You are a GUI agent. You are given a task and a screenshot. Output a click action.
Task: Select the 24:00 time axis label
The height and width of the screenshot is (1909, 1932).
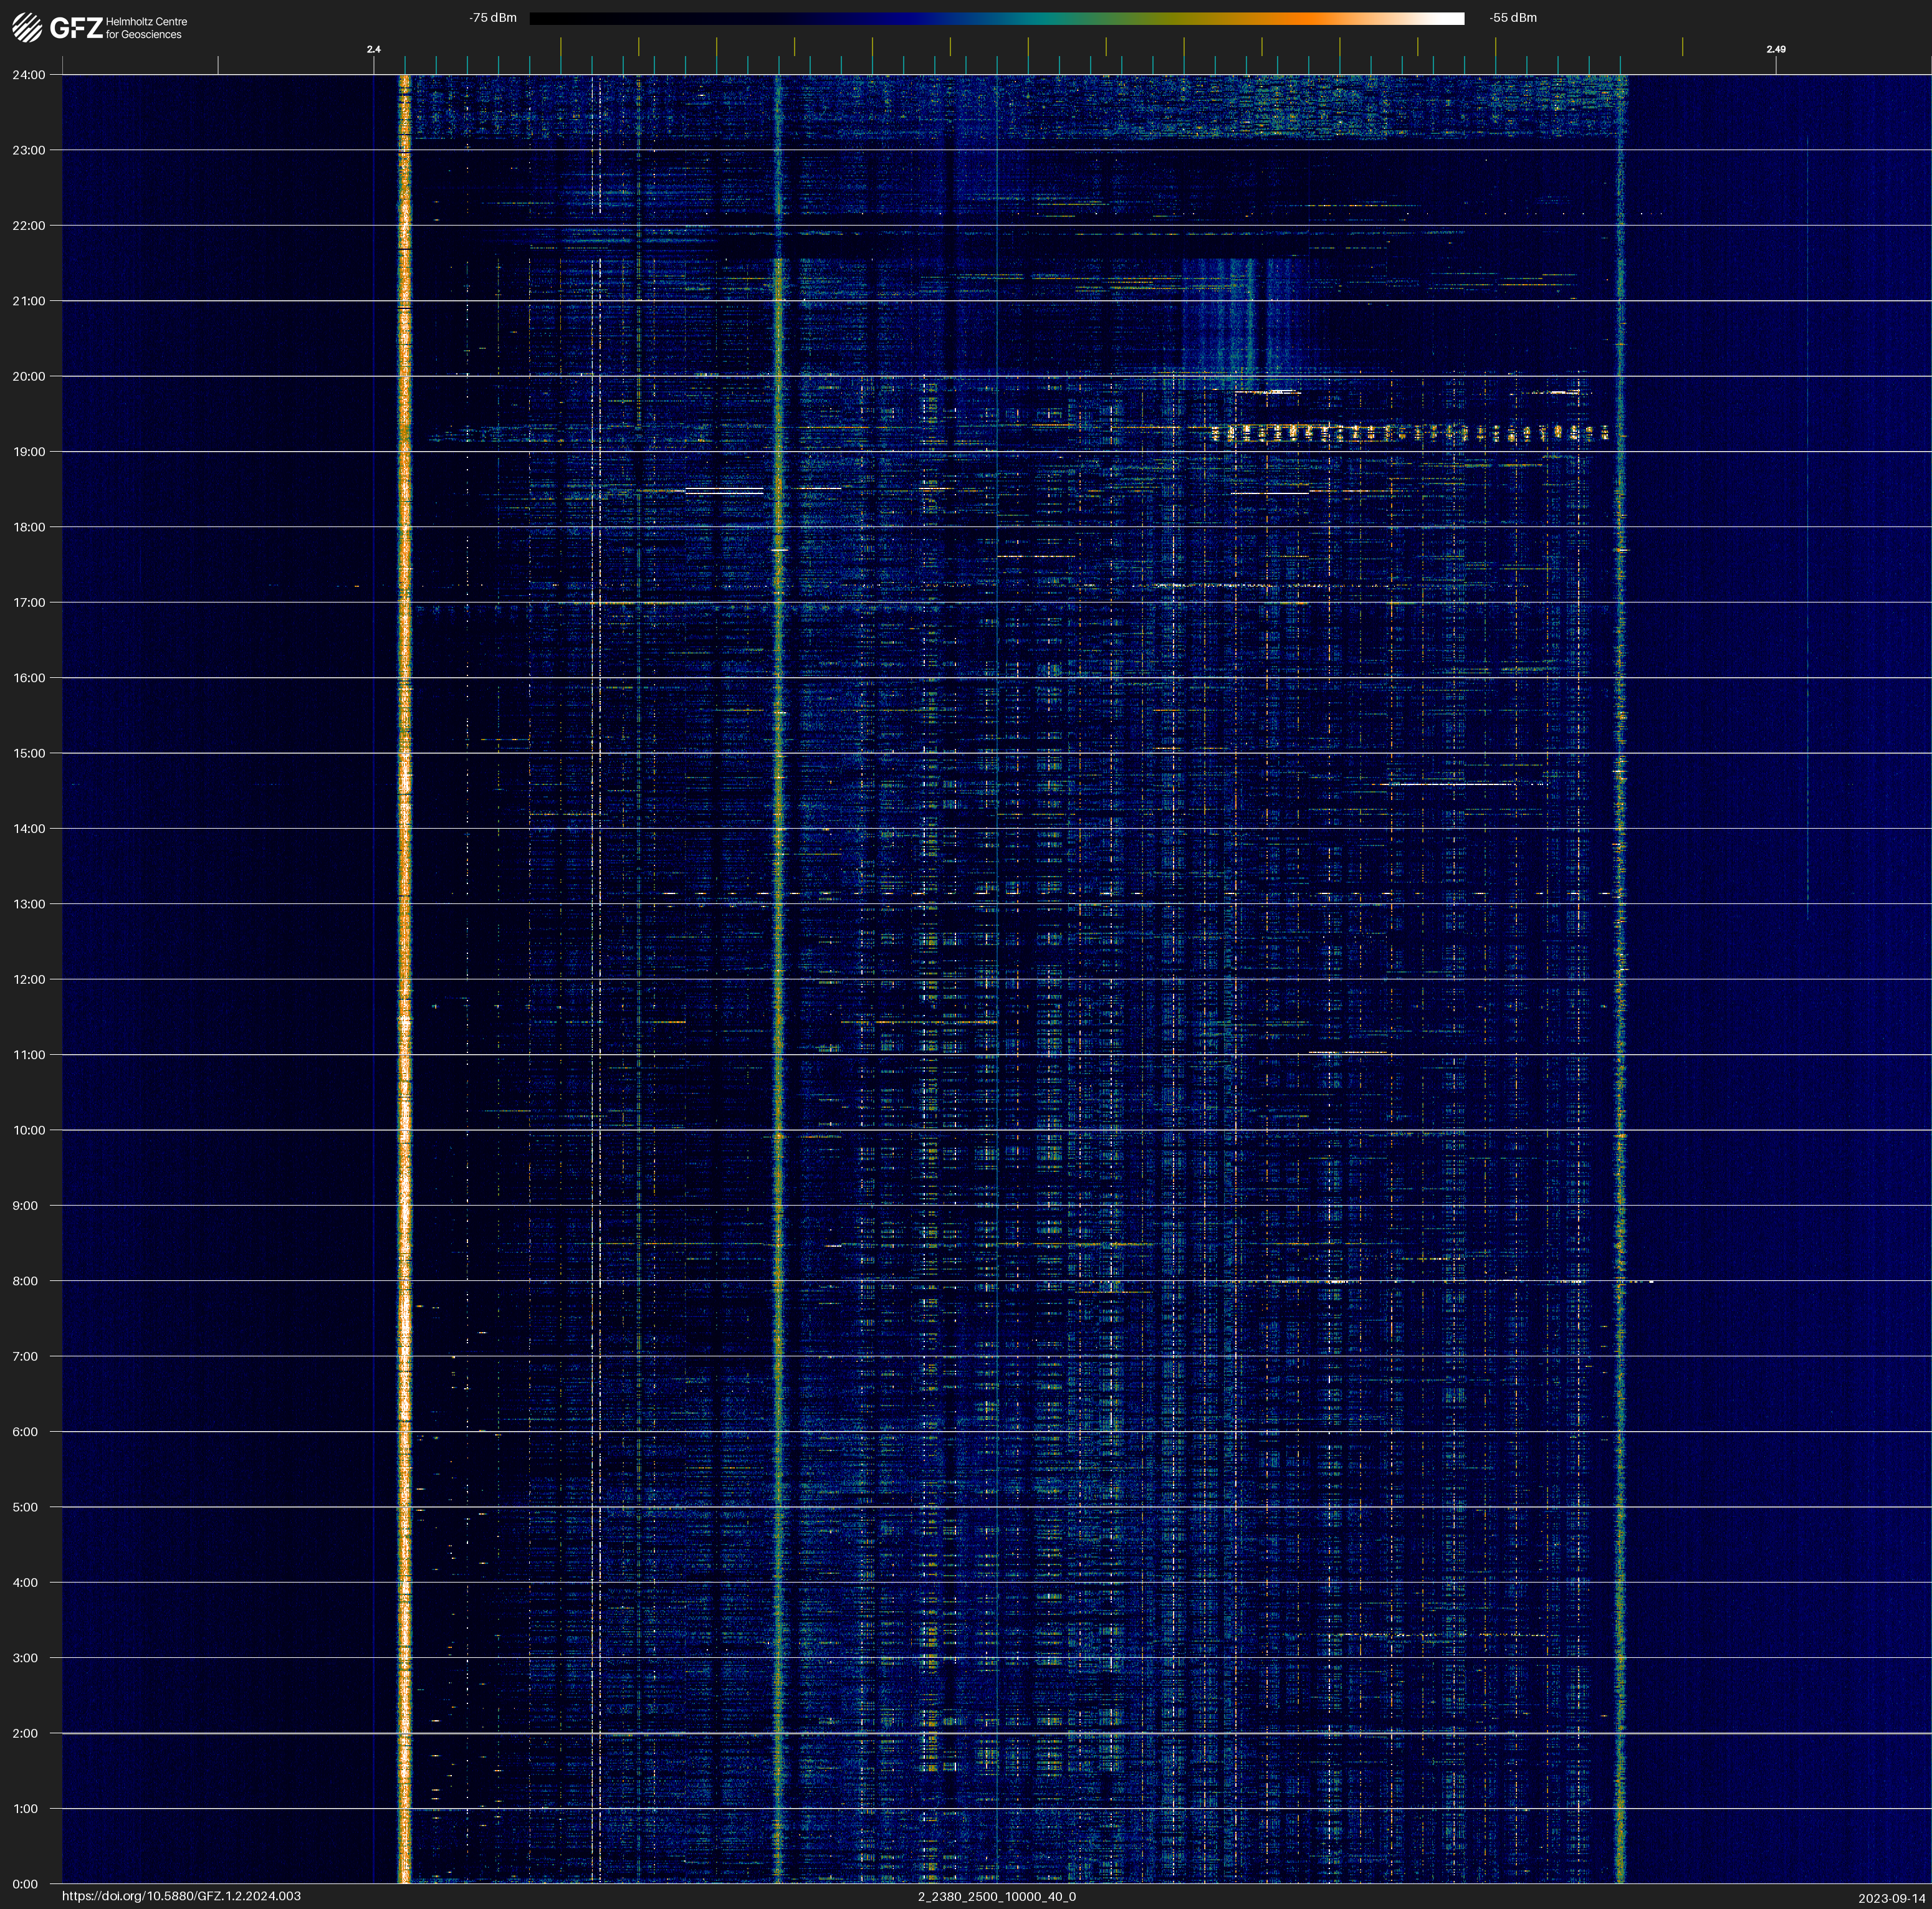29,75
